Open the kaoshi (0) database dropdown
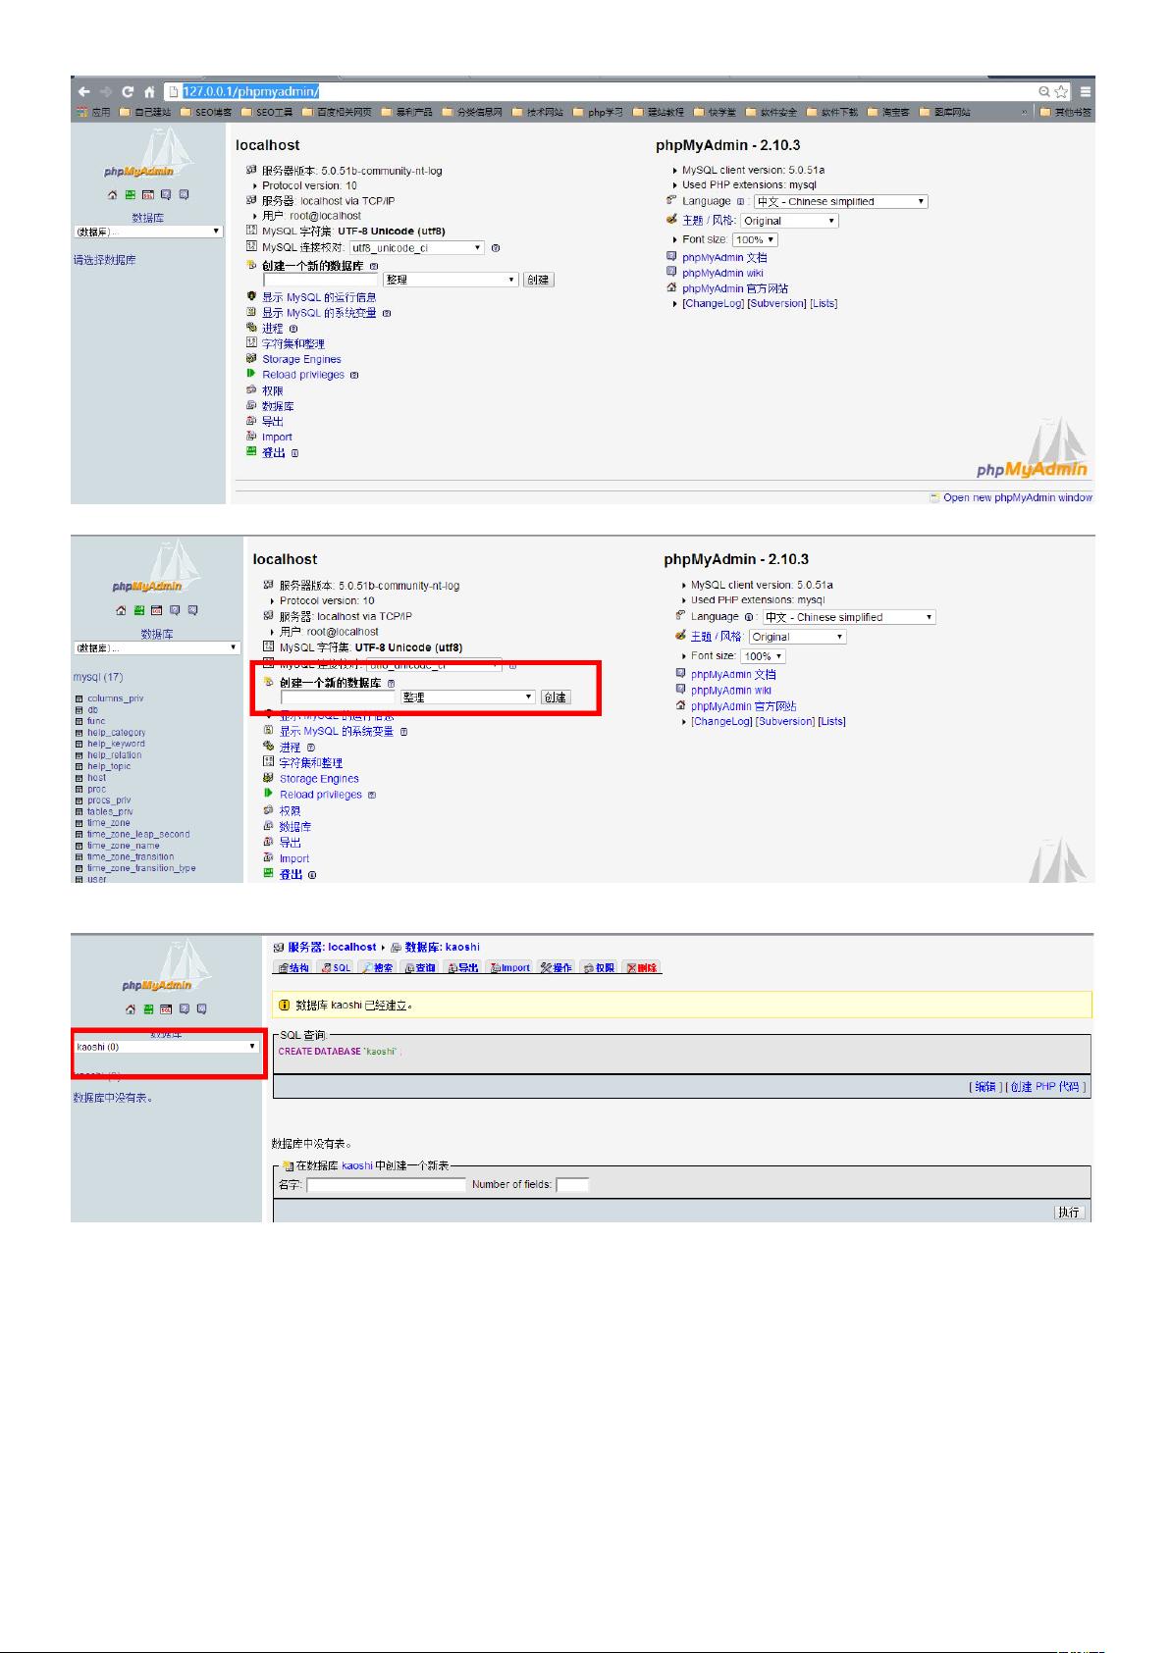Viewport: 1170px width, 1653px height. [167, 1047]
